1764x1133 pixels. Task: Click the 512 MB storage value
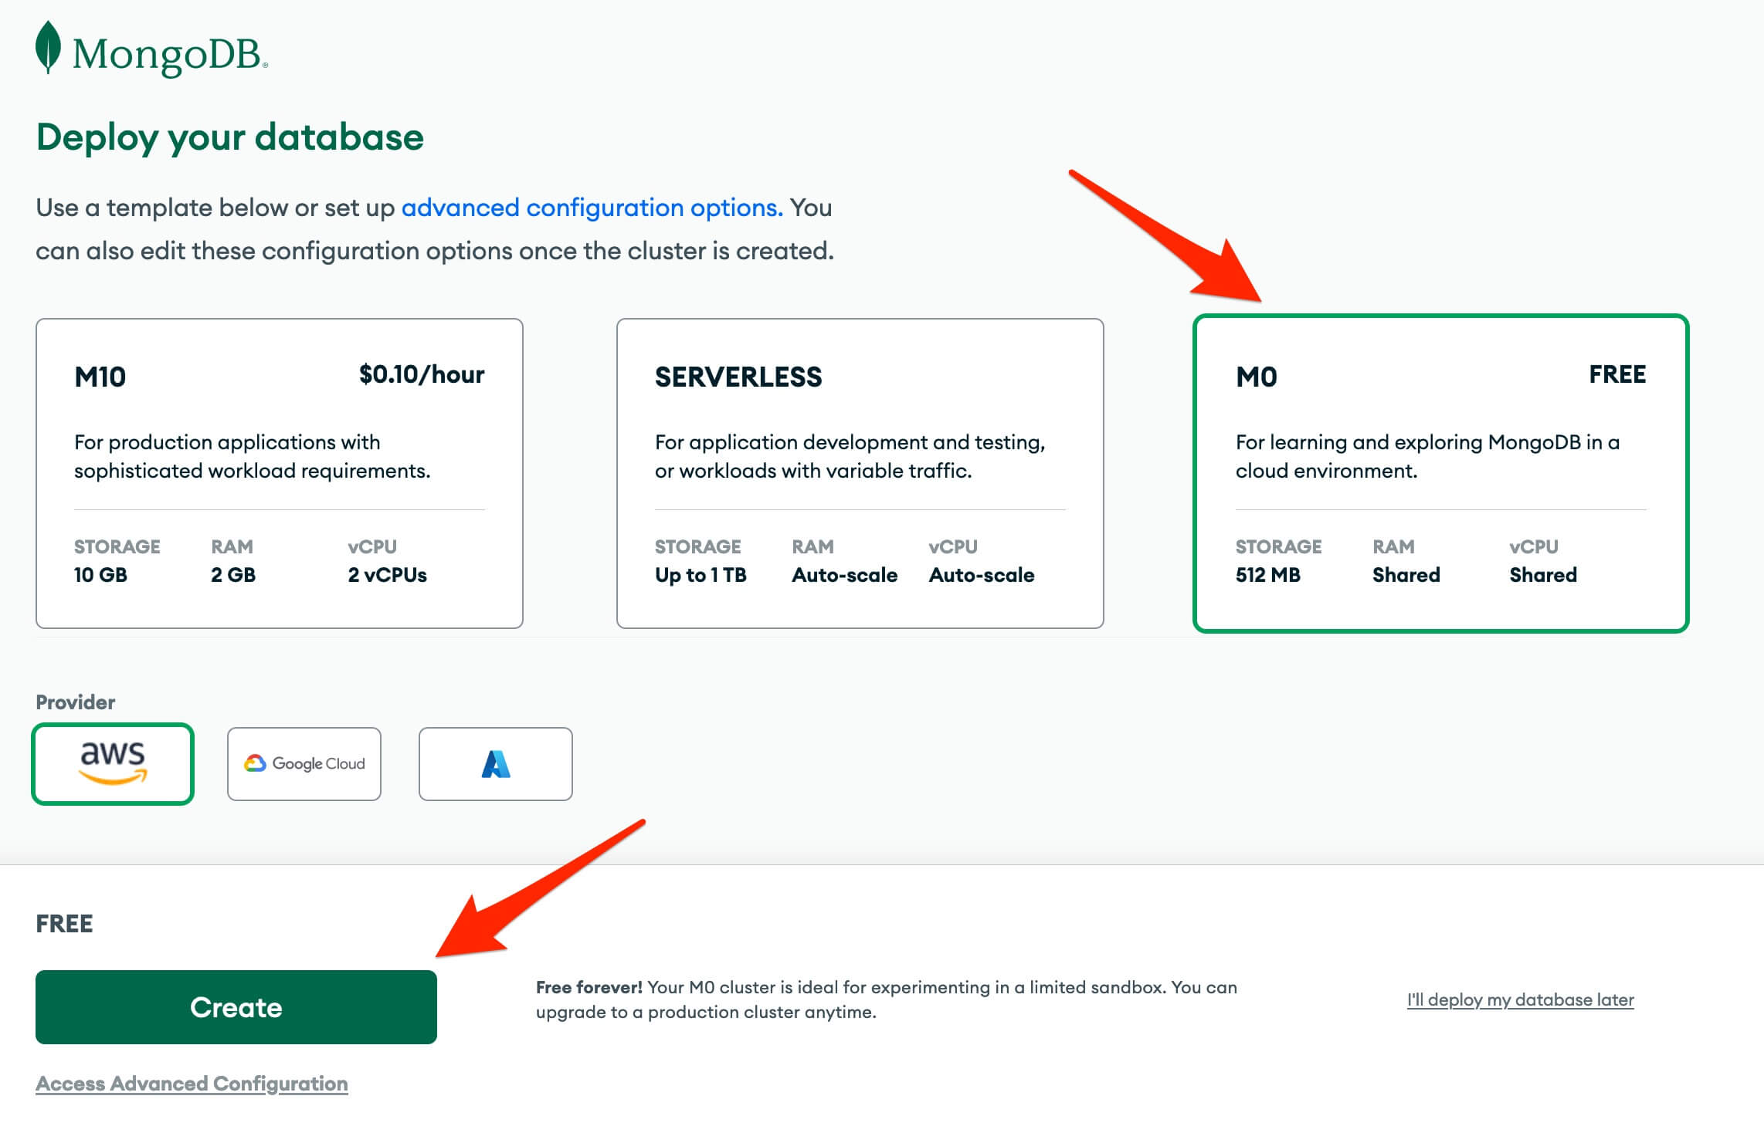1268,575
